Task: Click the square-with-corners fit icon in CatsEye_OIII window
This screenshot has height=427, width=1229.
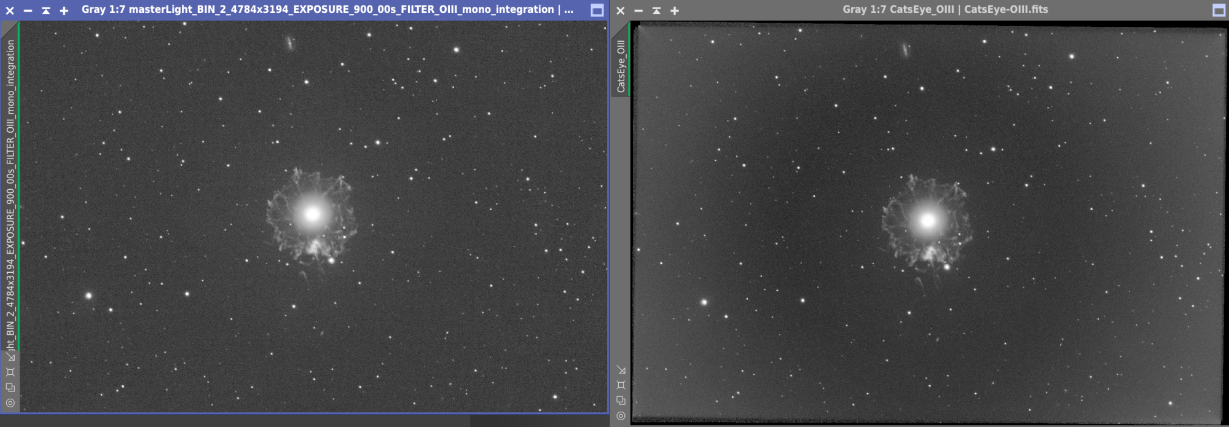Action: pos(621,385)
